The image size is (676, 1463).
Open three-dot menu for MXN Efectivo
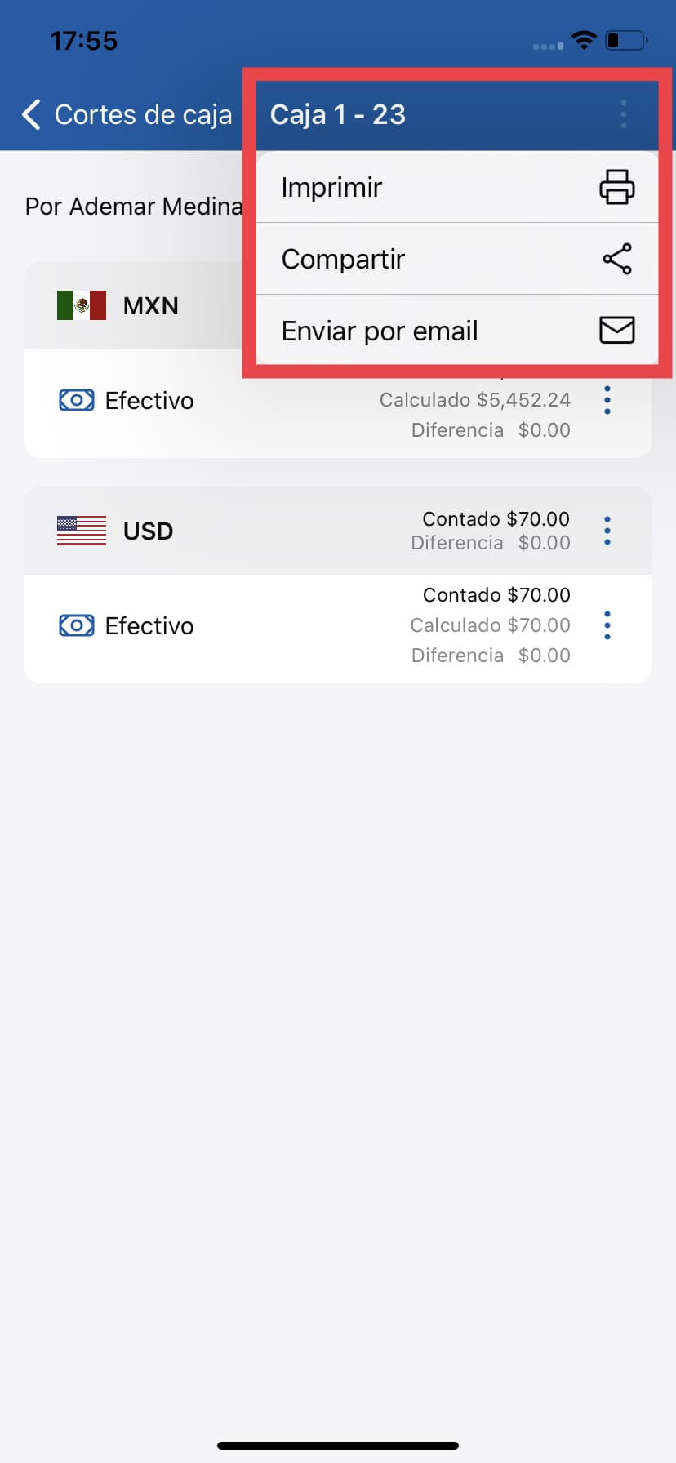pyautogui.click(x=607, y=400)
